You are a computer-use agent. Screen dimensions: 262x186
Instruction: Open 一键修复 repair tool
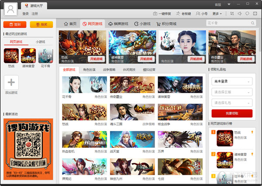point(162,14)
